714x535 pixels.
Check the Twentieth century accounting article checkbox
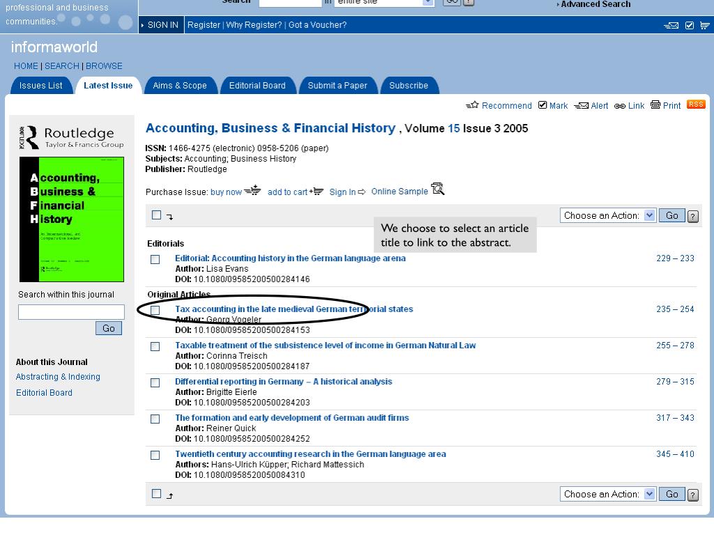coord(155,456)
